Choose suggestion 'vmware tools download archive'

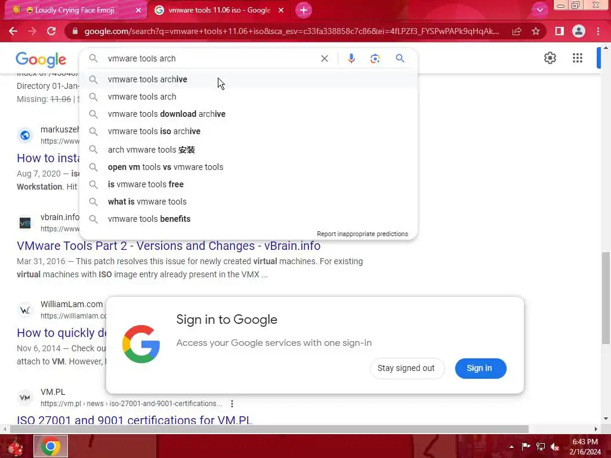click(249, 114)
